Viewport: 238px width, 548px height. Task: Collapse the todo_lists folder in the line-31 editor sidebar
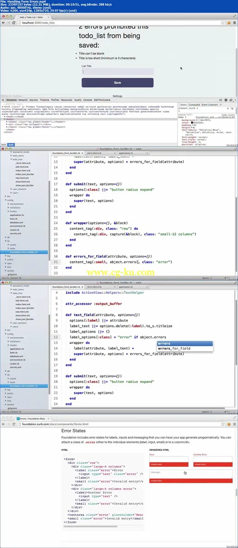[x=11, y=160]
